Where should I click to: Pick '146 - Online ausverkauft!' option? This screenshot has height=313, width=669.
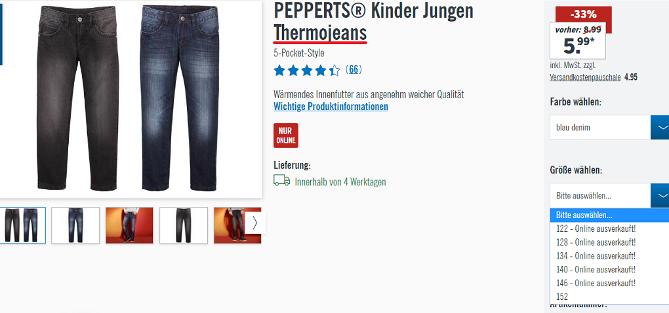tap(609, 283)
